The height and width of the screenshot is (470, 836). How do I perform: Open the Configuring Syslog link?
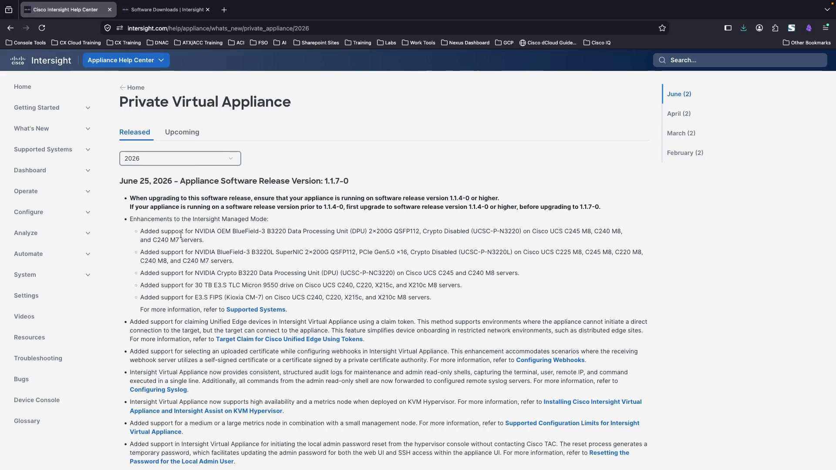click(x=158, y=389)
